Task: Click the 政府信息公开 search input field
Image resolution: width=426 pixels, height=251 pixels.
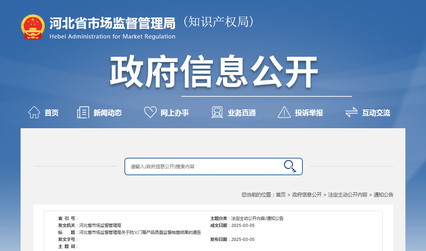Action: coord(213,167)
